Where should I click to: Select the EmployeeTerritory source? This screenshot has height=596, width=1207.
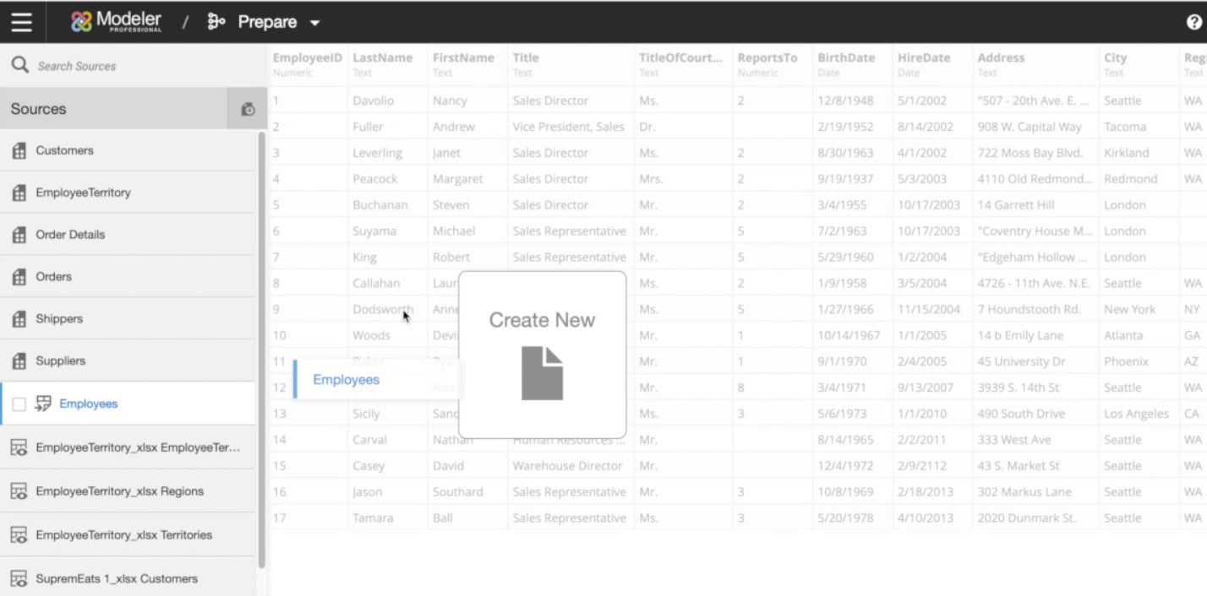(83, 192)
